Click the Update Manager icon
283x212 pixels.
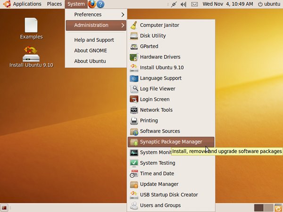[x=134, y=184]
